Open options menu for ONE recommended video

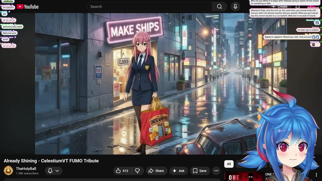pyautogui.click(x=316, y=175)
